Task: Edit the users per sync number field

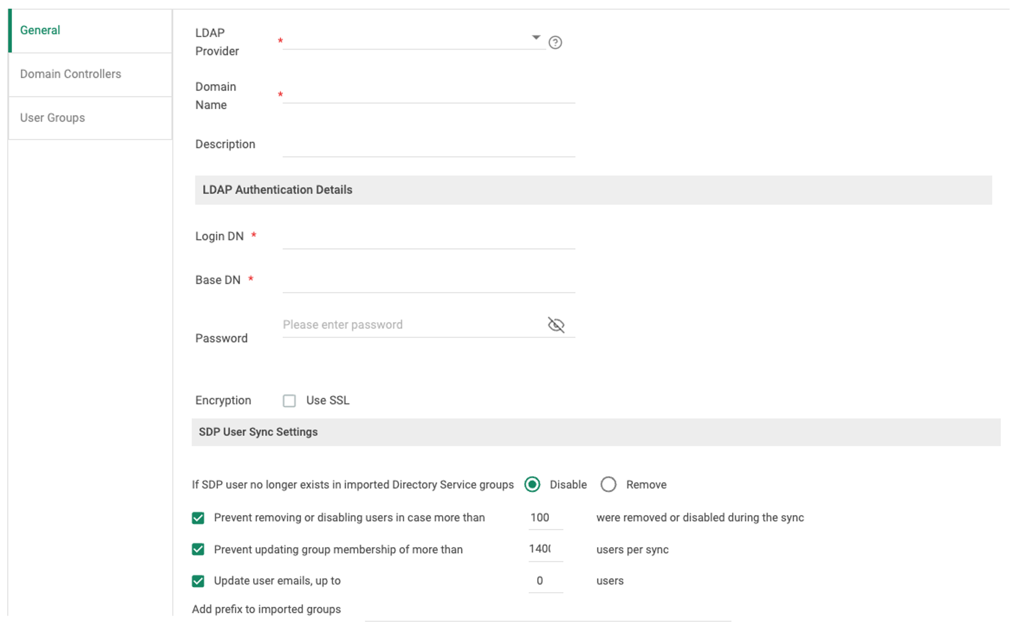Action: [x=545, y=550]
